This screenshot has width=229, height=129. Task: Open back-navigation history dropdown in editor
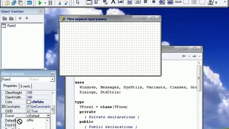click(189, 57)
